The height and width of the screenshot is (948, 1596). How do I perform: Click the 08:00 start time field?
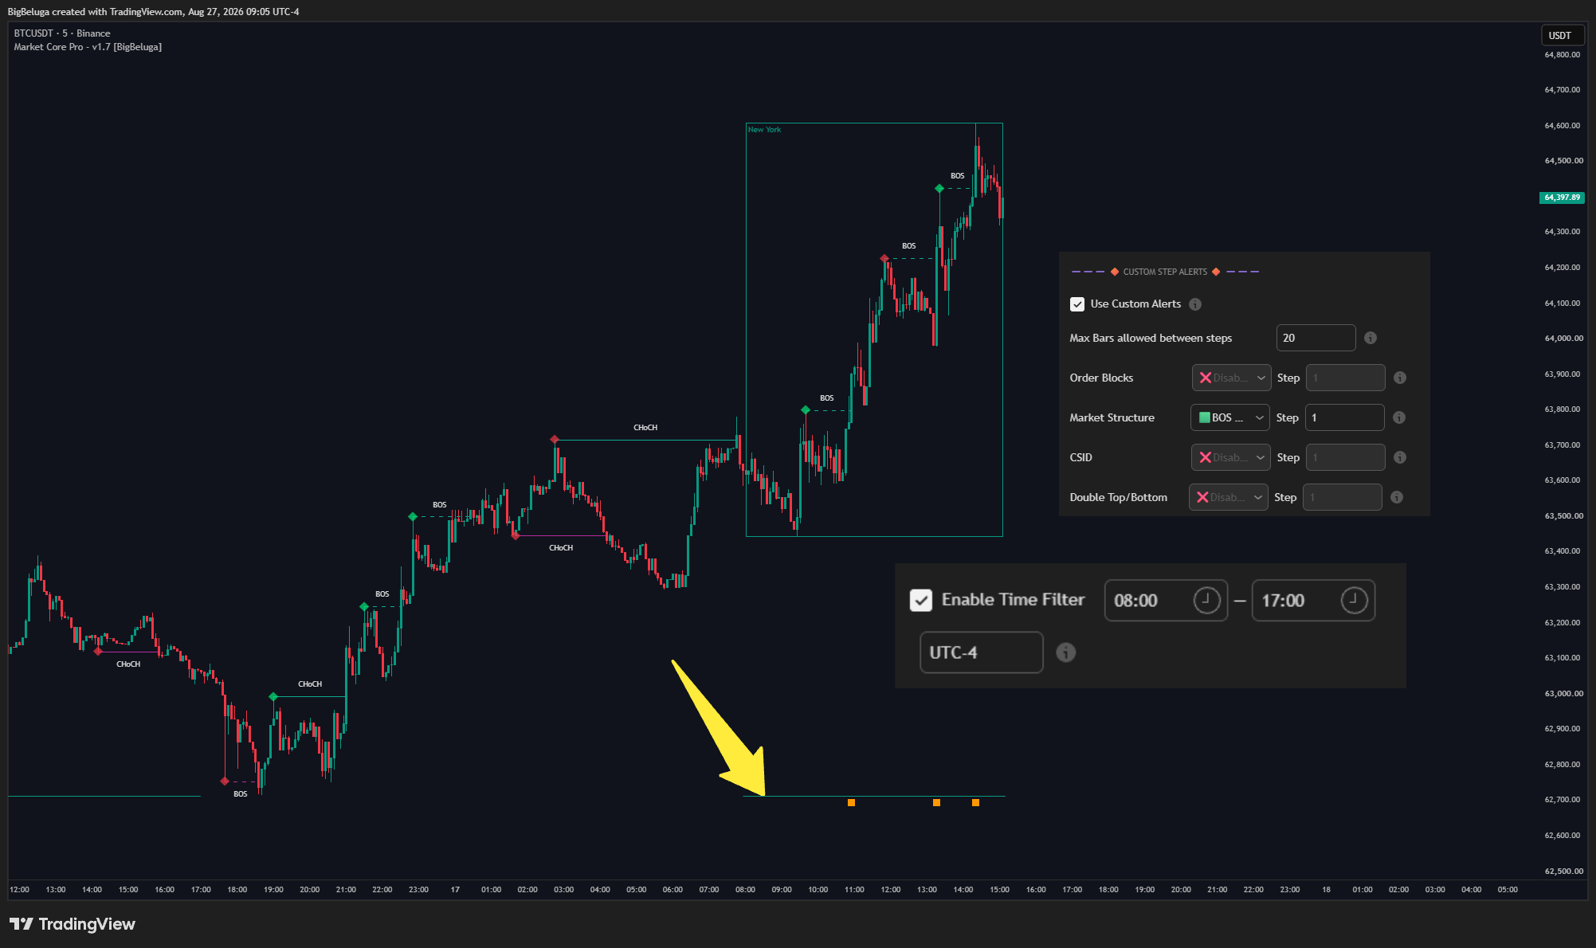(1166, 600)
